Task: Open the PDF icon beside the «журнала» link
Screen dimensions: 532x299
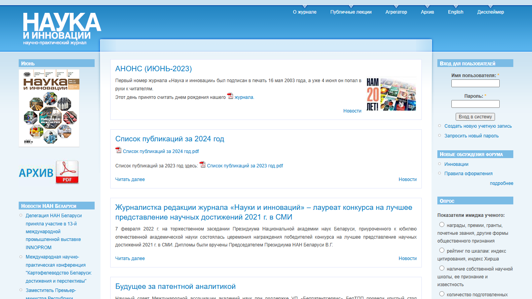Action: (230, 96)
